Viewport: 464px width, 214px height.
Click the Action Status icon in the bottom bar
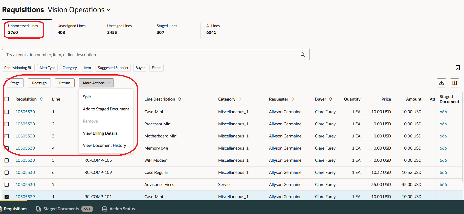(104, 209)
